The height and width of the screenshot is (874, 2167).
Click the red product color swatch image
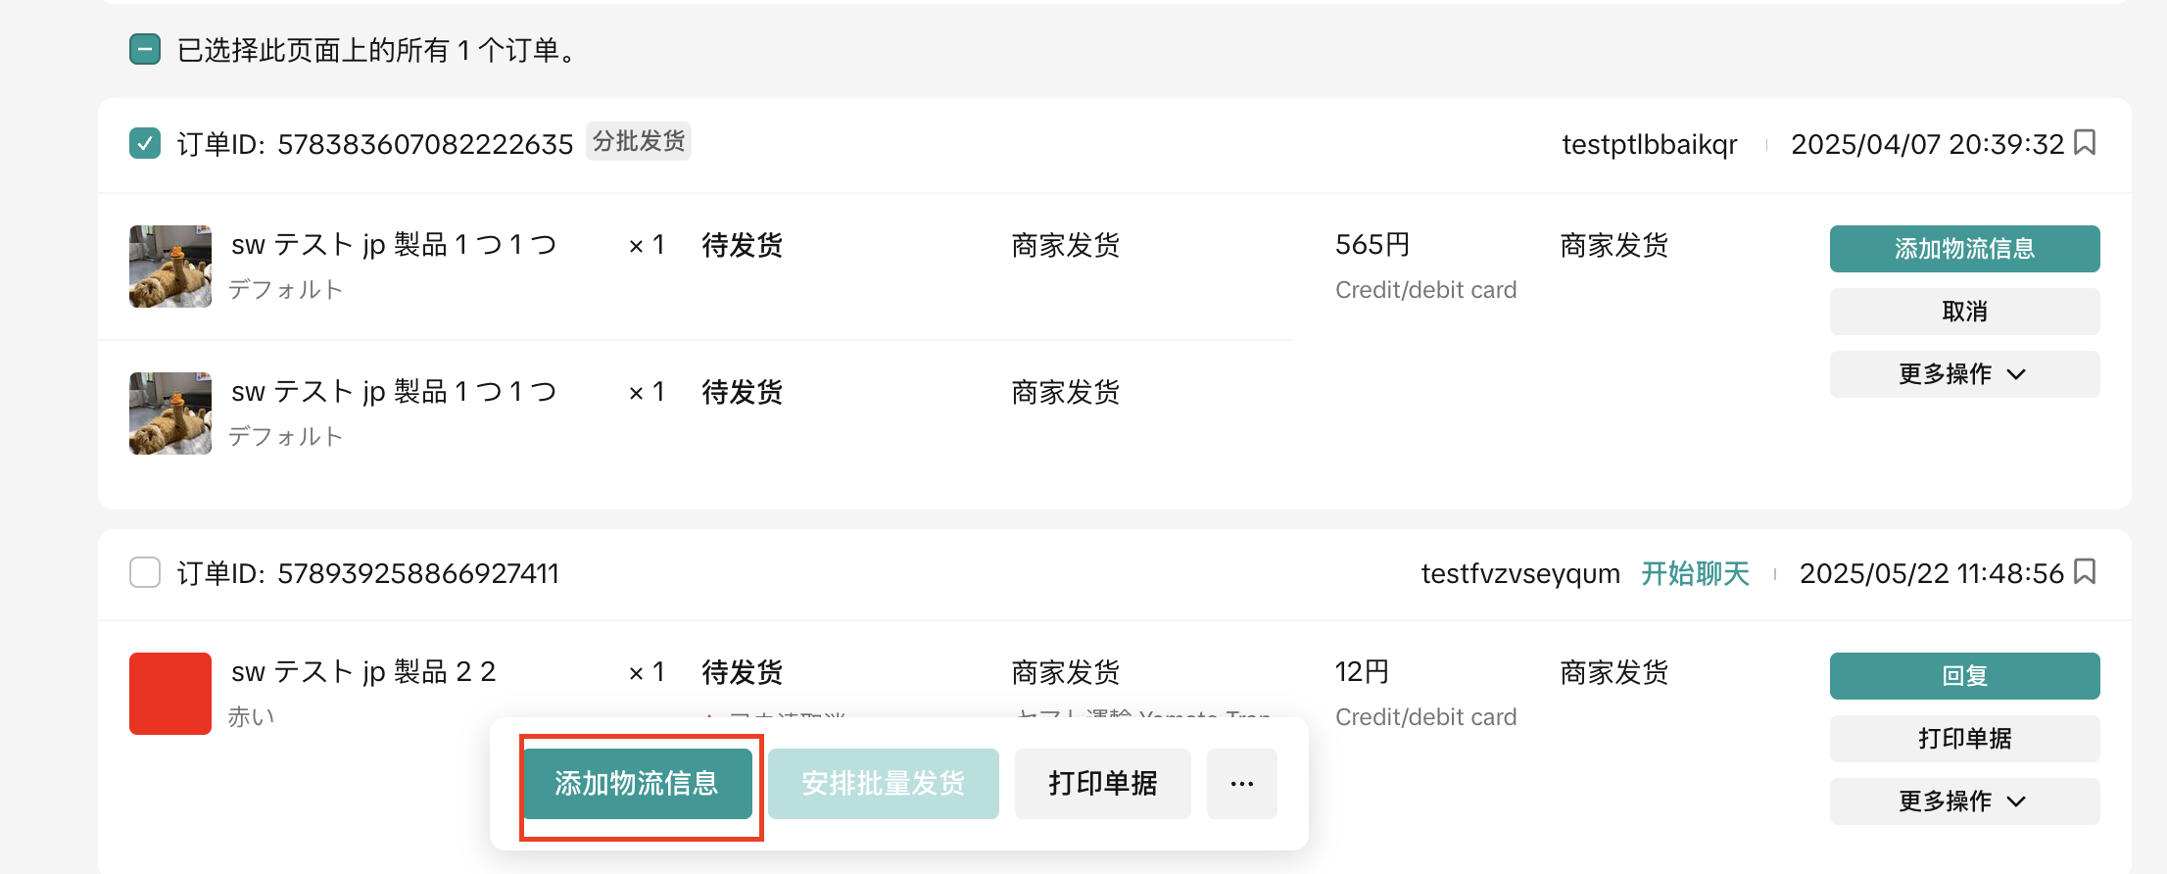170,694
